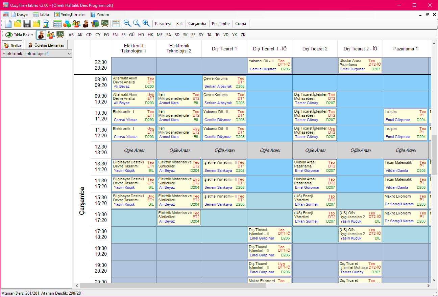Viewport: 438px width, 297px height.
Task: Select teacher initials GÜ
Action: pos(132,35)
